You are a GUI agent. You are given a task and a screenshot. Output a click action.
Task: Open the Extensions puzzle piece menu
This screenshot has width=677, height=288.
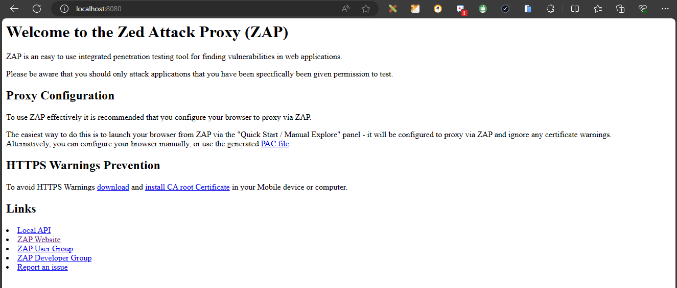(550, 9)
